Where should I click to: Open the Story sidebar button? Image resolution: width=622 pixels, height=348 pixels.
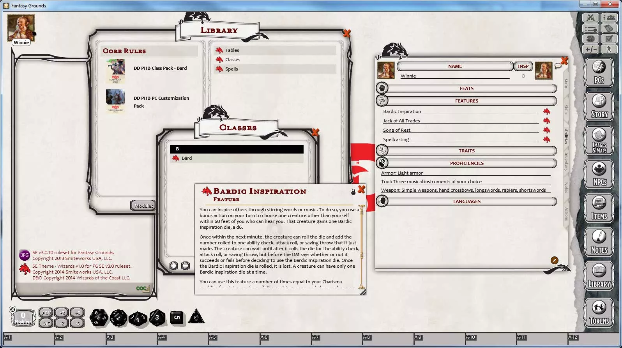599,106
